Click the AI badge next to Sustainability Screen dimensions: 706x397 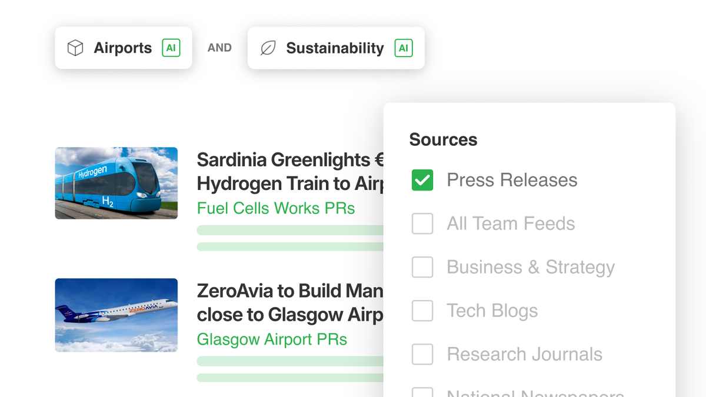pyautogui.click(x=404, y=48)
